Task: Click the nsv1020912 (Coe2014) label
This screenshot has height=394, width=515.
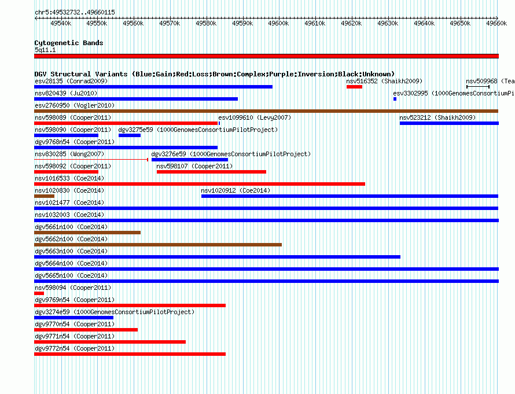Action: click(236, 190)
